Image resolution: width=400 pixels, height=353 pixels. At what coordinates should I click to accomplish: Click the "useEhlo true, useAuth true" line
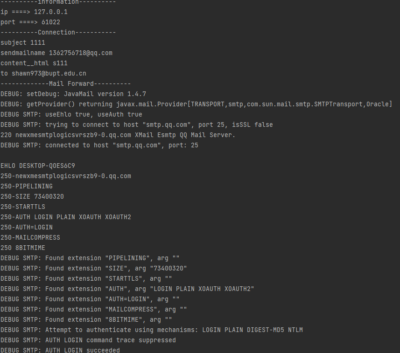[71, 114]
